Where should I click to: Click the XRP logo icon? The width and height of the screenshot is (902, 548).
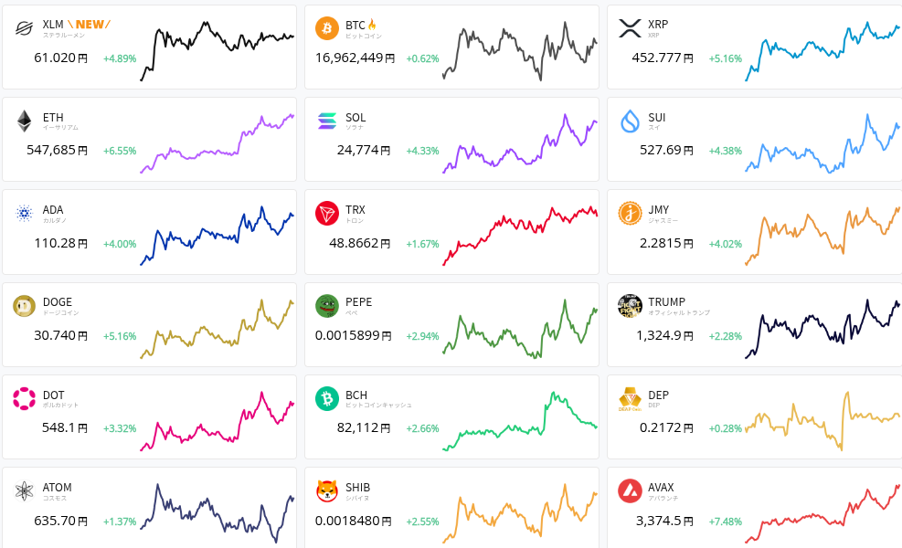click(x=630, y=29)
